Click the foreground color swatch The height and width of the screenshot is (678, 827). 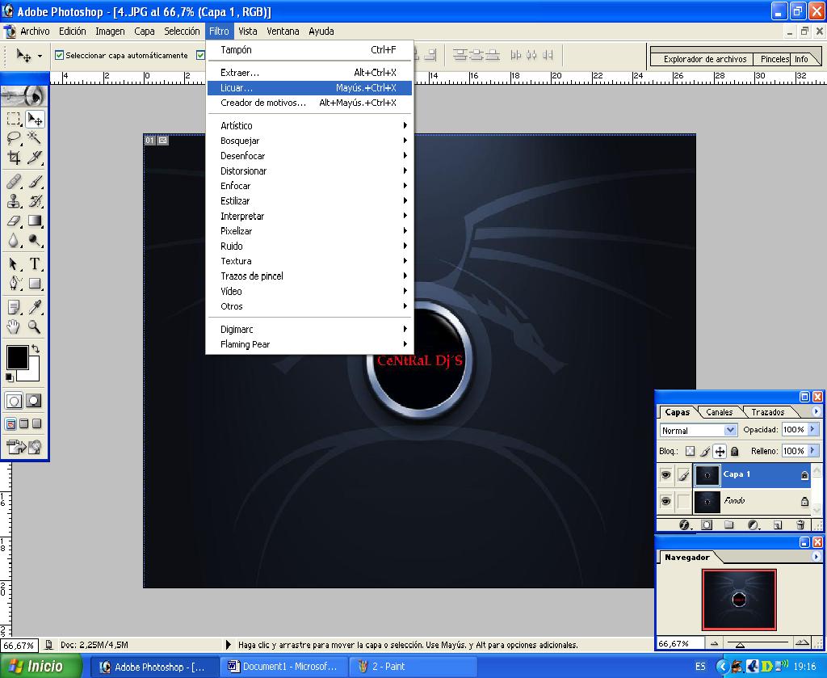18,356
